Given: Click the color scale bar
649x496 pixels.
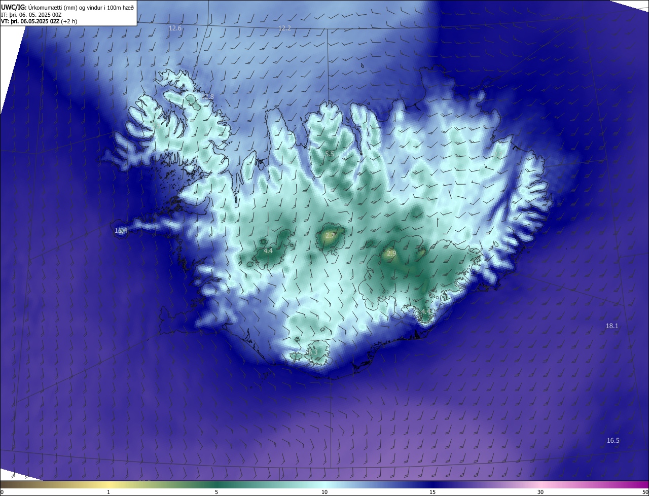Looking at the screenshot, I should coord(324,485).
